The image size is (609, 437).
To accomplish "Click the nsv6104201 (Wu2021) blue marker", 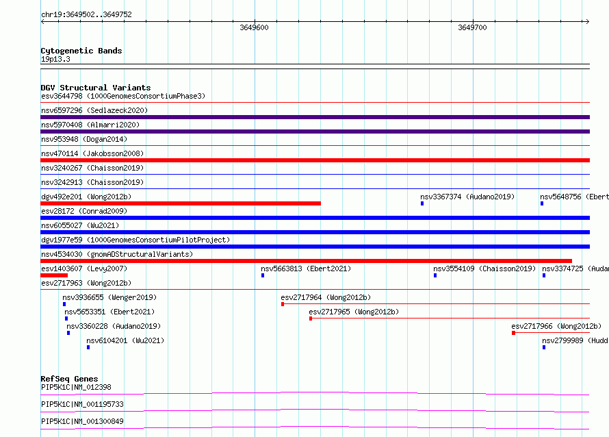I will coord(88,347).
